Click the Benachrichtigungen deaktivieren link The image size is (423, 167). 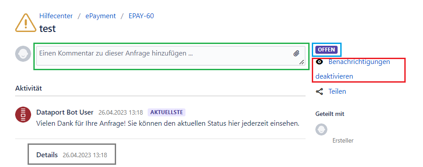[353, 69]
